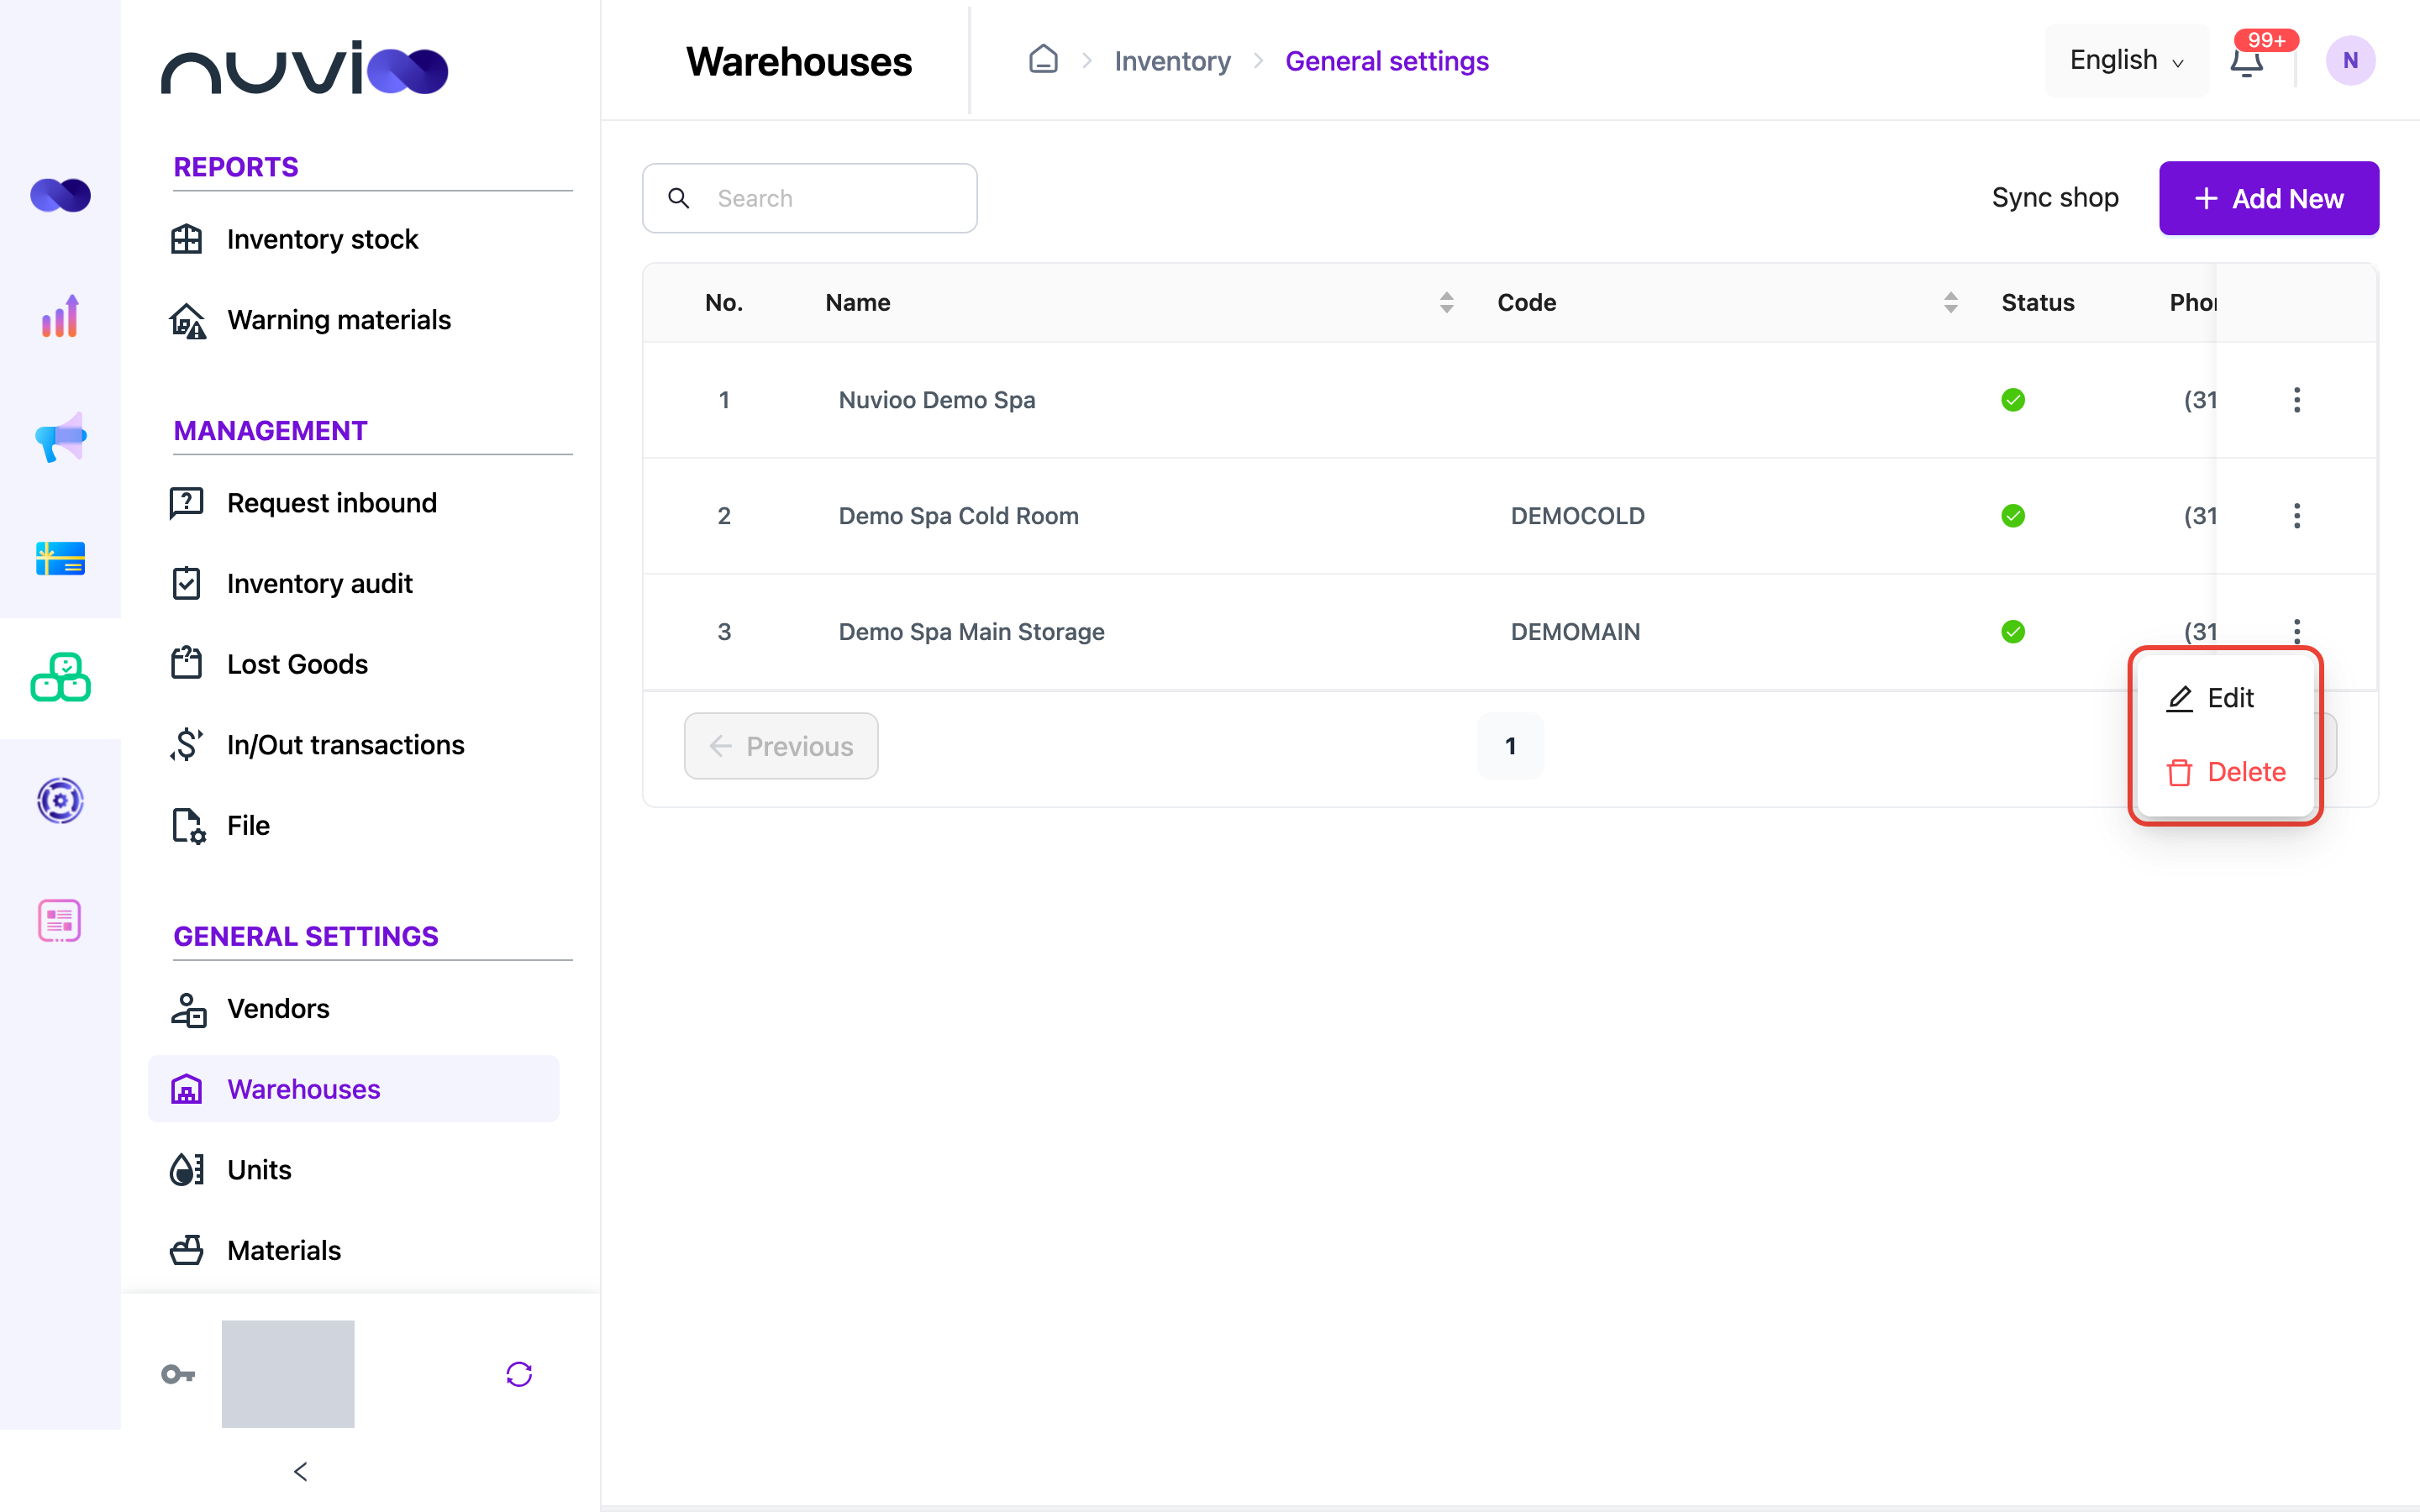Click the refresh sync icon in sidebar footer
2420x1512 pixels.
[x=519, y=1374]
